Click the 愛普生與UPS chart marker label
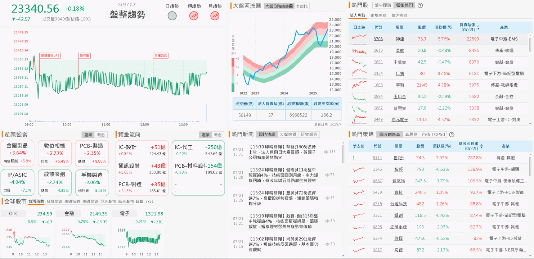Viewport: 534px width, 259px height. coord(50,56)
